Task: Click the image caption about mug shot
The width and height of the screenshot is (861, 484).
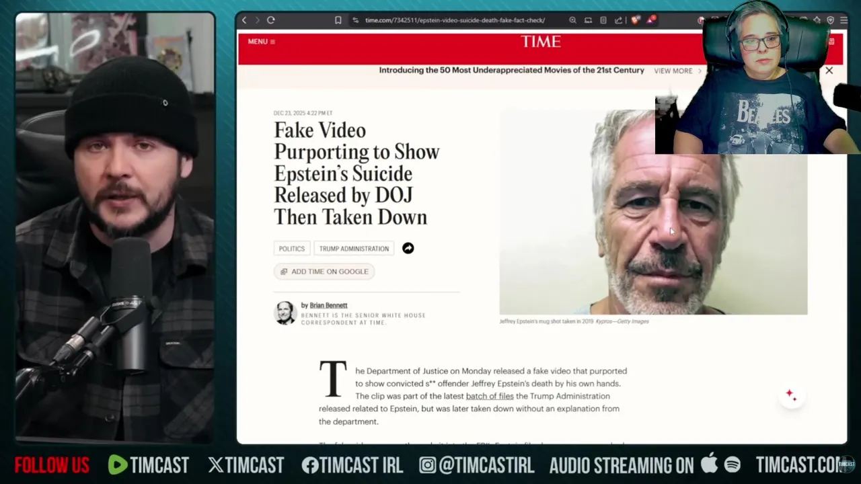Action: pos(574,321)
